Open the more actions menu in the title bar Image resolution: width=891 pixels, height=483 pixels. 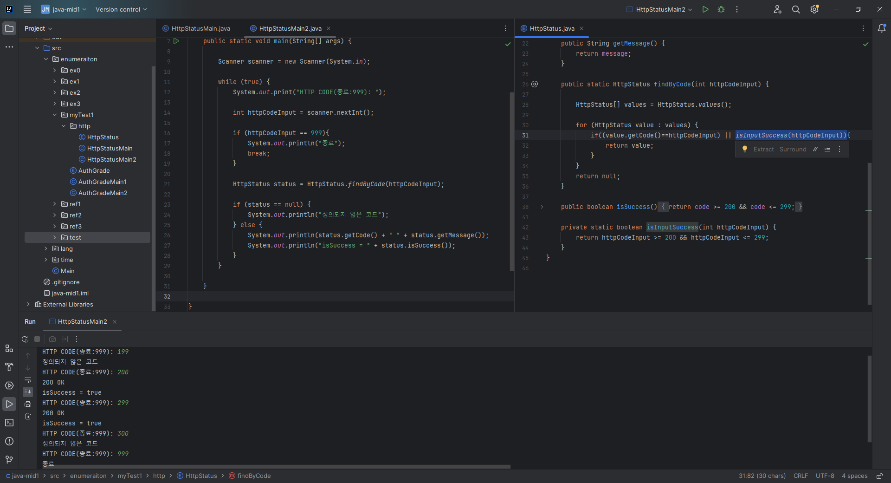pyautogui.click(x=737, y=9)
